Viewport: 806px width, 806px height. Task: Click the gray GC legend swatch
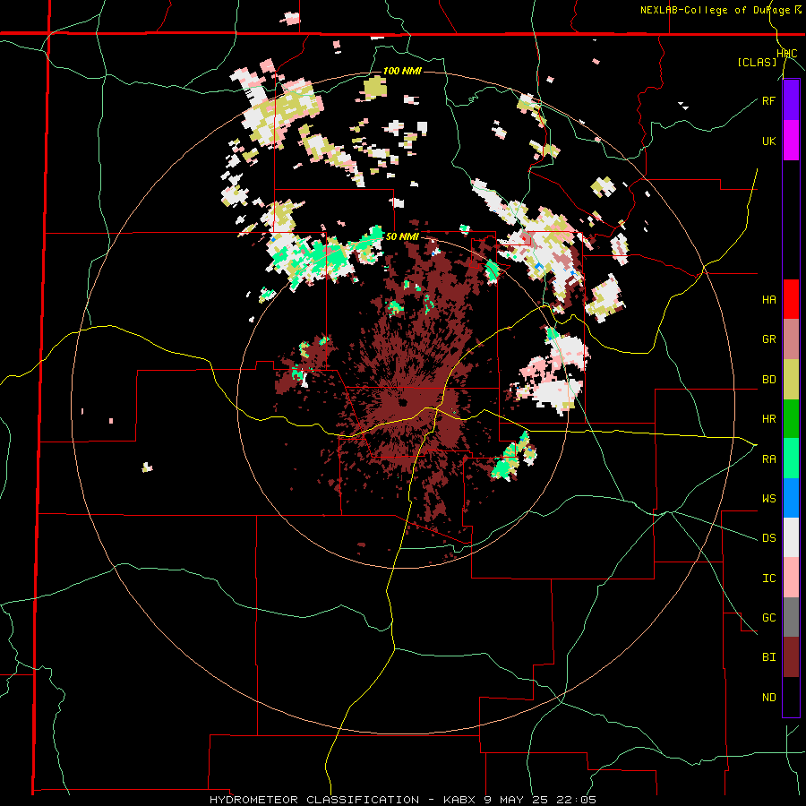click(x=791, y=617)
